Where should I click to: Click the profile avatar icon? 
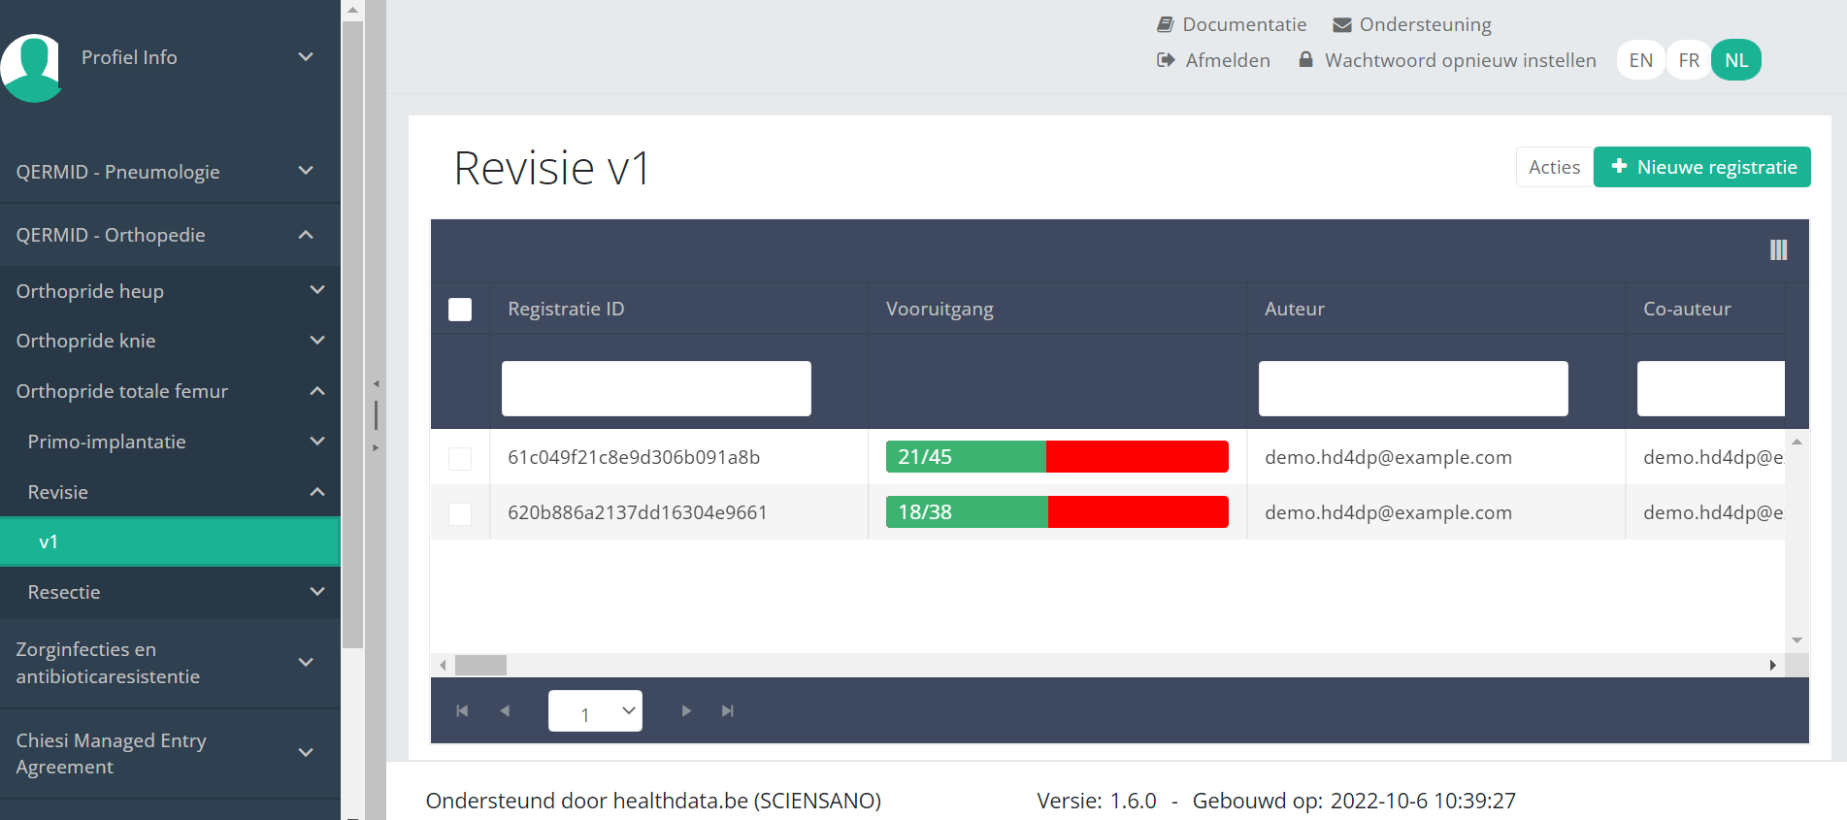coord(33,66)
